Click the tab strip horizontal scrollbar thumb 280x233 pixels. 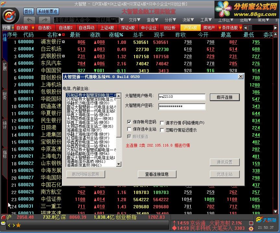pos(250,28)
